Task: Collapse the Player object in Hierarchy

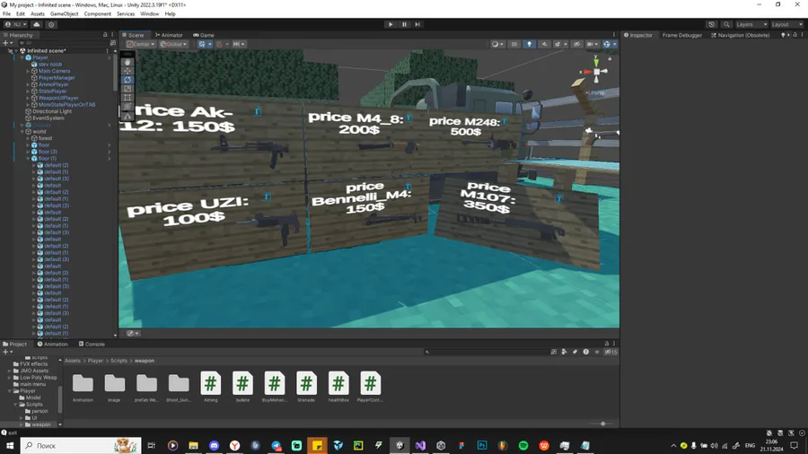Action: point(22,57)
